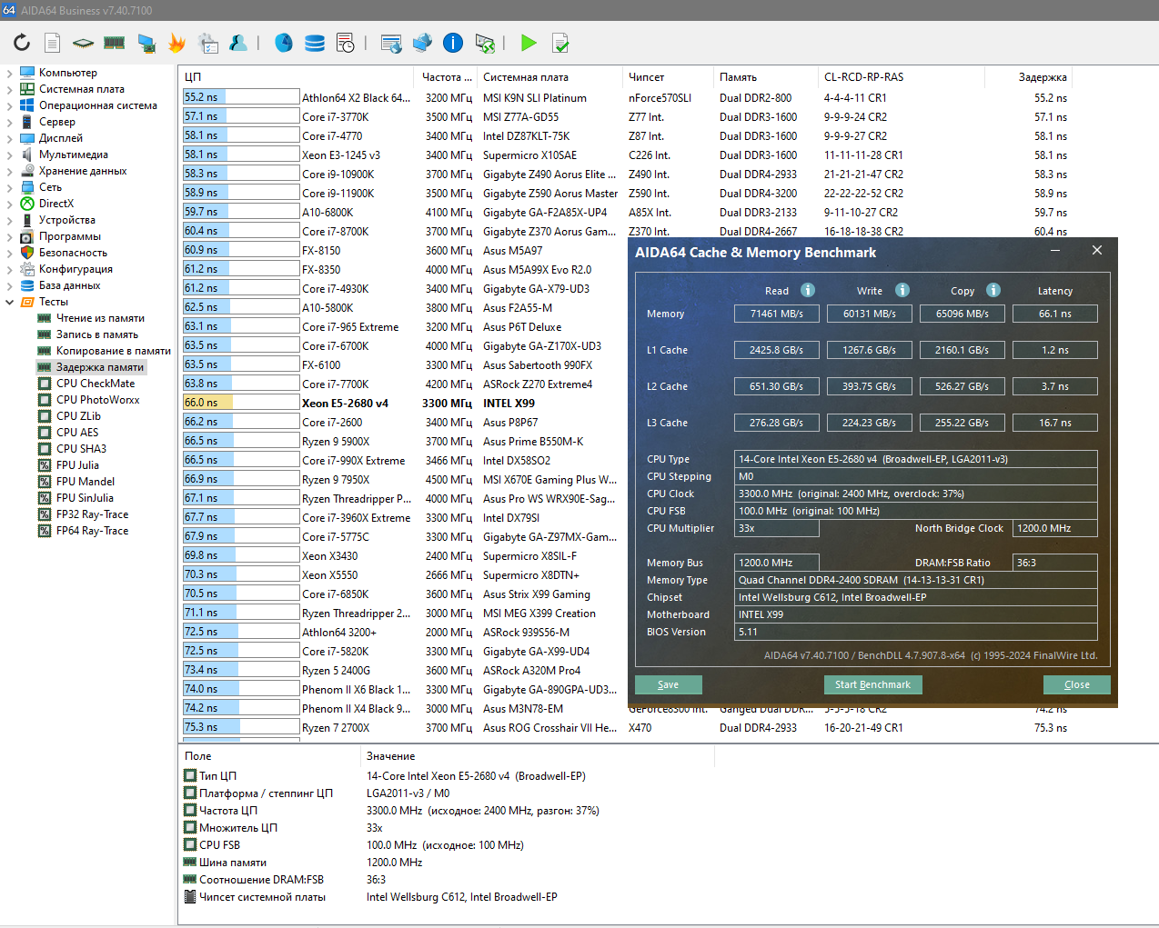This screenshot has height=928, width=1159.
Task: Click the green play Start toolbar icon
Action: click(529, 42)
